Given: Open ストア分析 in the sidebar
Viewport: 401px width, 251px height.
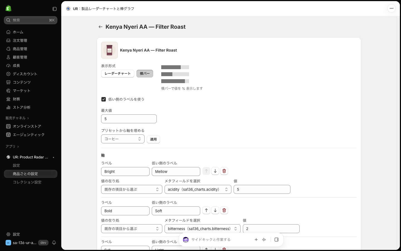Looking at the screenshot, I should pyautogui.click(x=31, y=107).
